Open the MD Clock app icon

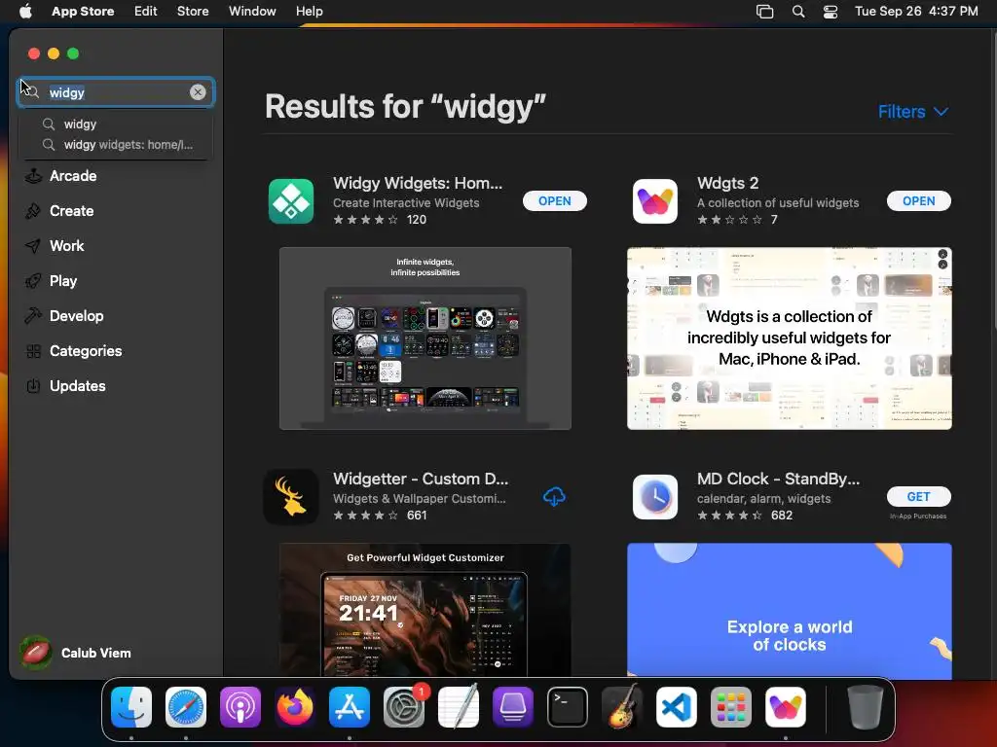pyautogui.click(x=655, y=497)
